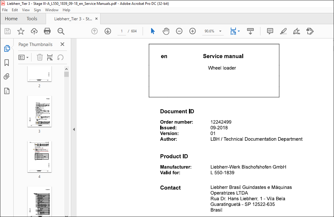The image size is (334, 217).
Task: Select the Liebherr_Tier 3 document tab
Action: pyautogui.click(x=73, y=19)
